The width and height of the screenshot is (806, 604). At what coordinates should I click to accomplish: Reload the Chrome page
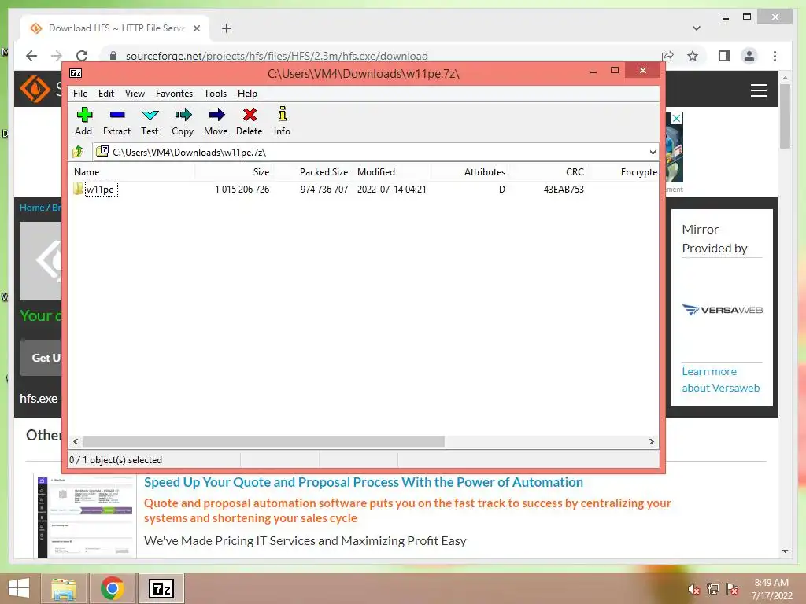coord(82,56)
